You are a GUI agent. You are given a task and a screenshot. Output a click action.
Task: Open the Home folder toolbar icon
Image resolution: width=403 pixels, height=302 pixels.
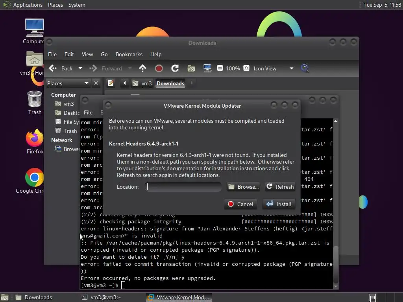(x=191, y=68)
